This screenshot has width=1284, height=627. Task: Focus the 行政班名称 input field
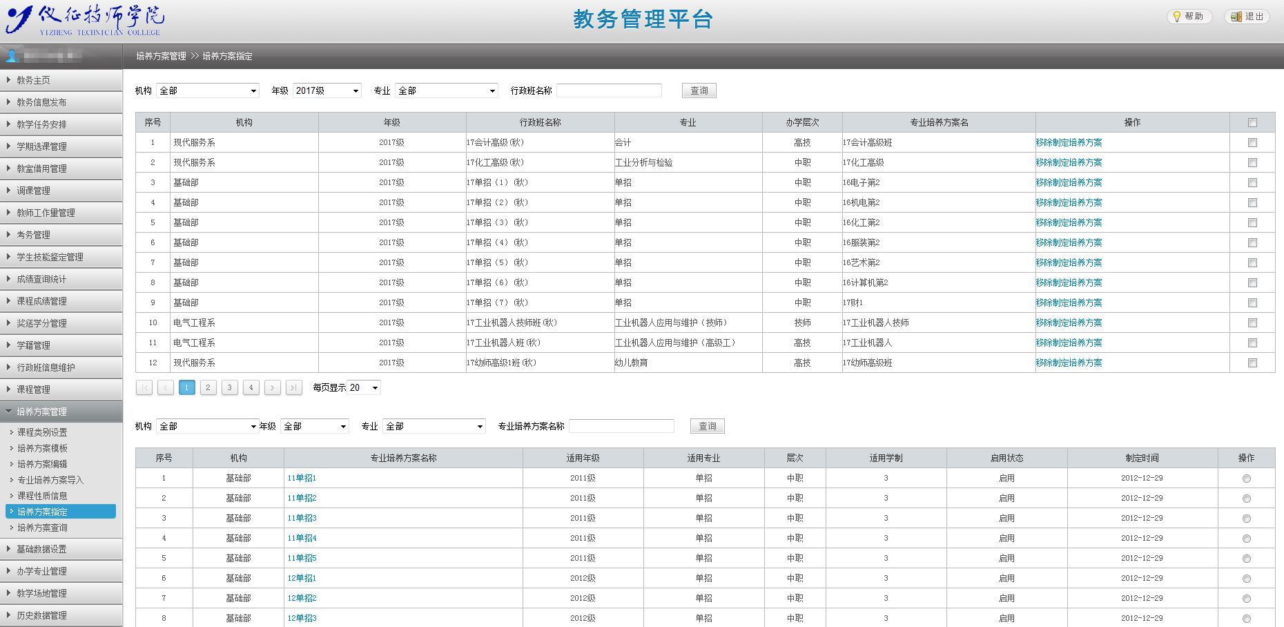[609, 90]
